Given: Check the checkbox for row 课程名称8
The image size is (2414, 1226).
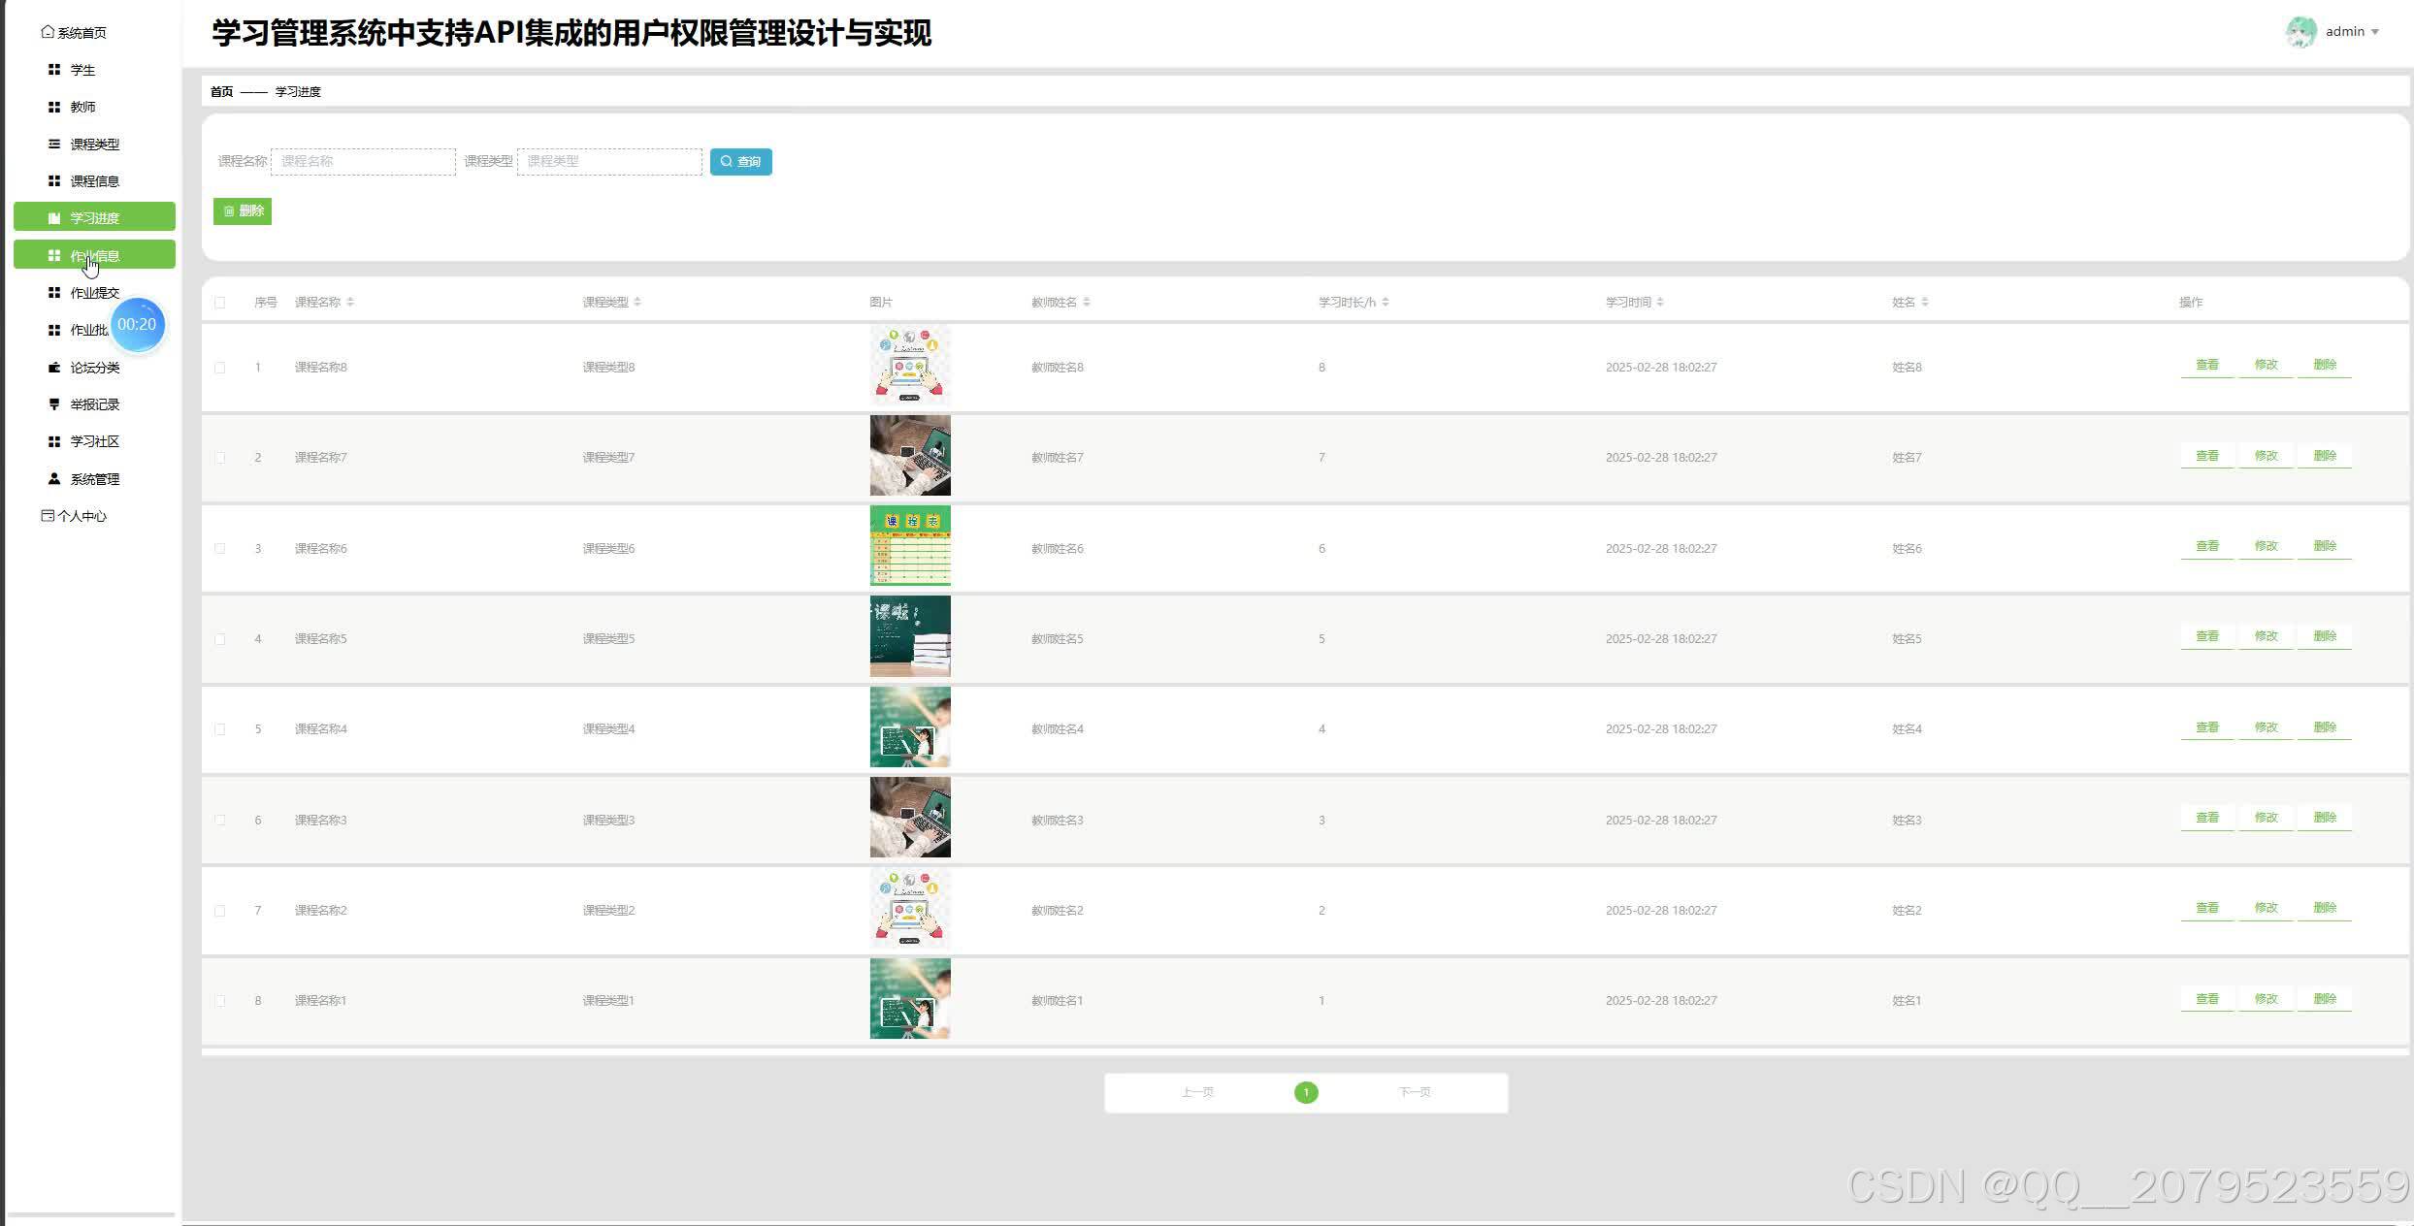Looking at the screenshot, I should pyautogui.click(x=220, y=368).
